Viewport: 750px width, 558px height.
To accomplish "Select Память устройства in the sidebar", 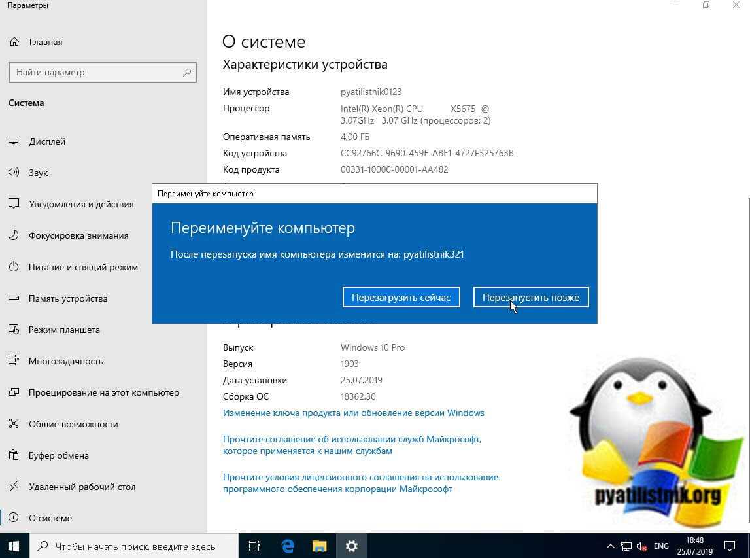I will pyautogui.click(x=68, y=298).
